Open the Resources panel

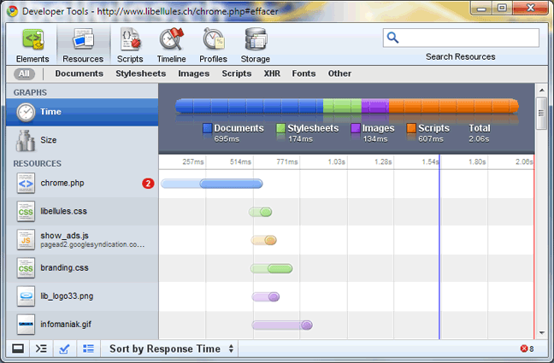pos(83,45)
